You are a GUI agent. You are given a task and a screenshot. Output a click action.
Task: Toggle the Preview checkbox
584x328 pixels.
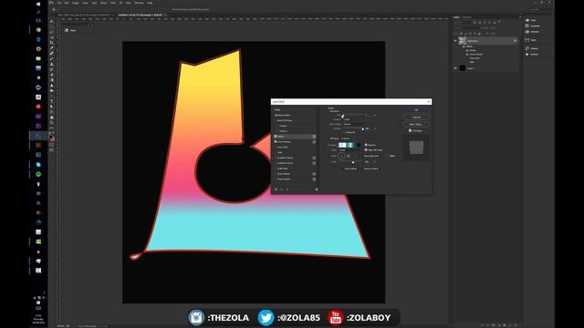(410, 130)
